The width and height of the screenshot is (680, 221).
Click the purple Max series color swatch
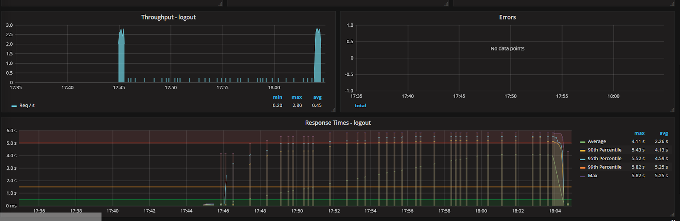pyautogui.click(x=583, y=176)
